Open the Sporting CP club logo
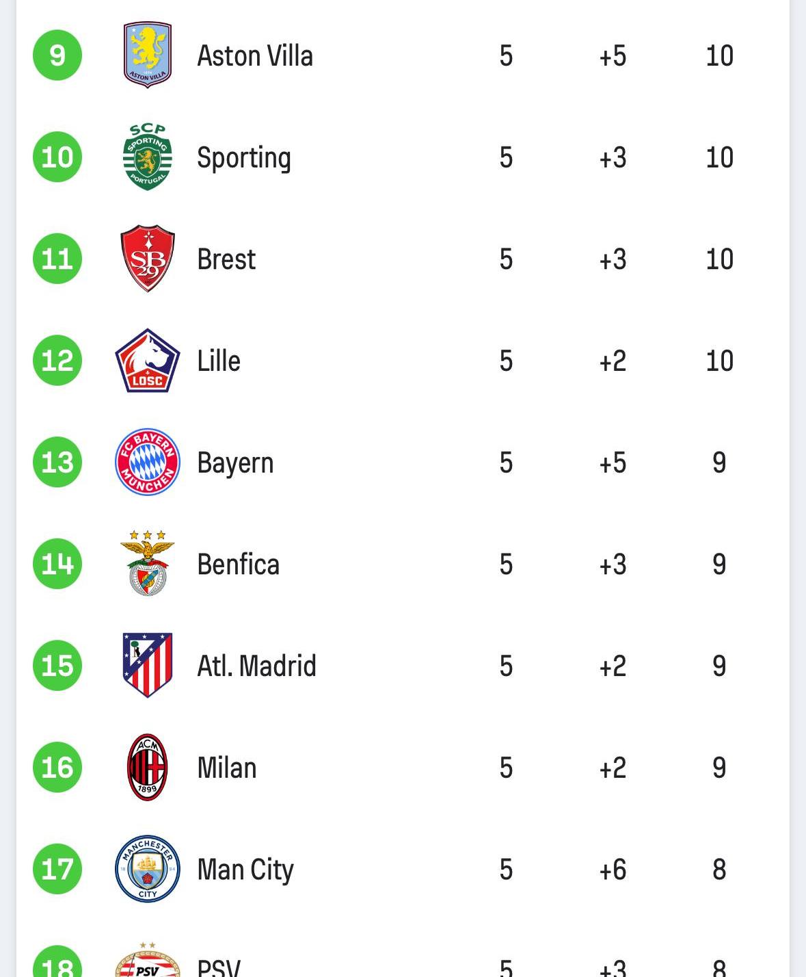Image resolution: width=806 pixels, height=977 pixels. click(x=147, y=157)
